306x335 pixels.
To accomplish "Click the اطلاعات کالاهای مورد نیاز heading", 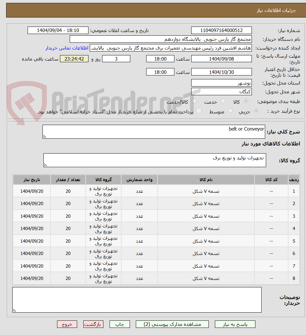I will pos(271,144).
